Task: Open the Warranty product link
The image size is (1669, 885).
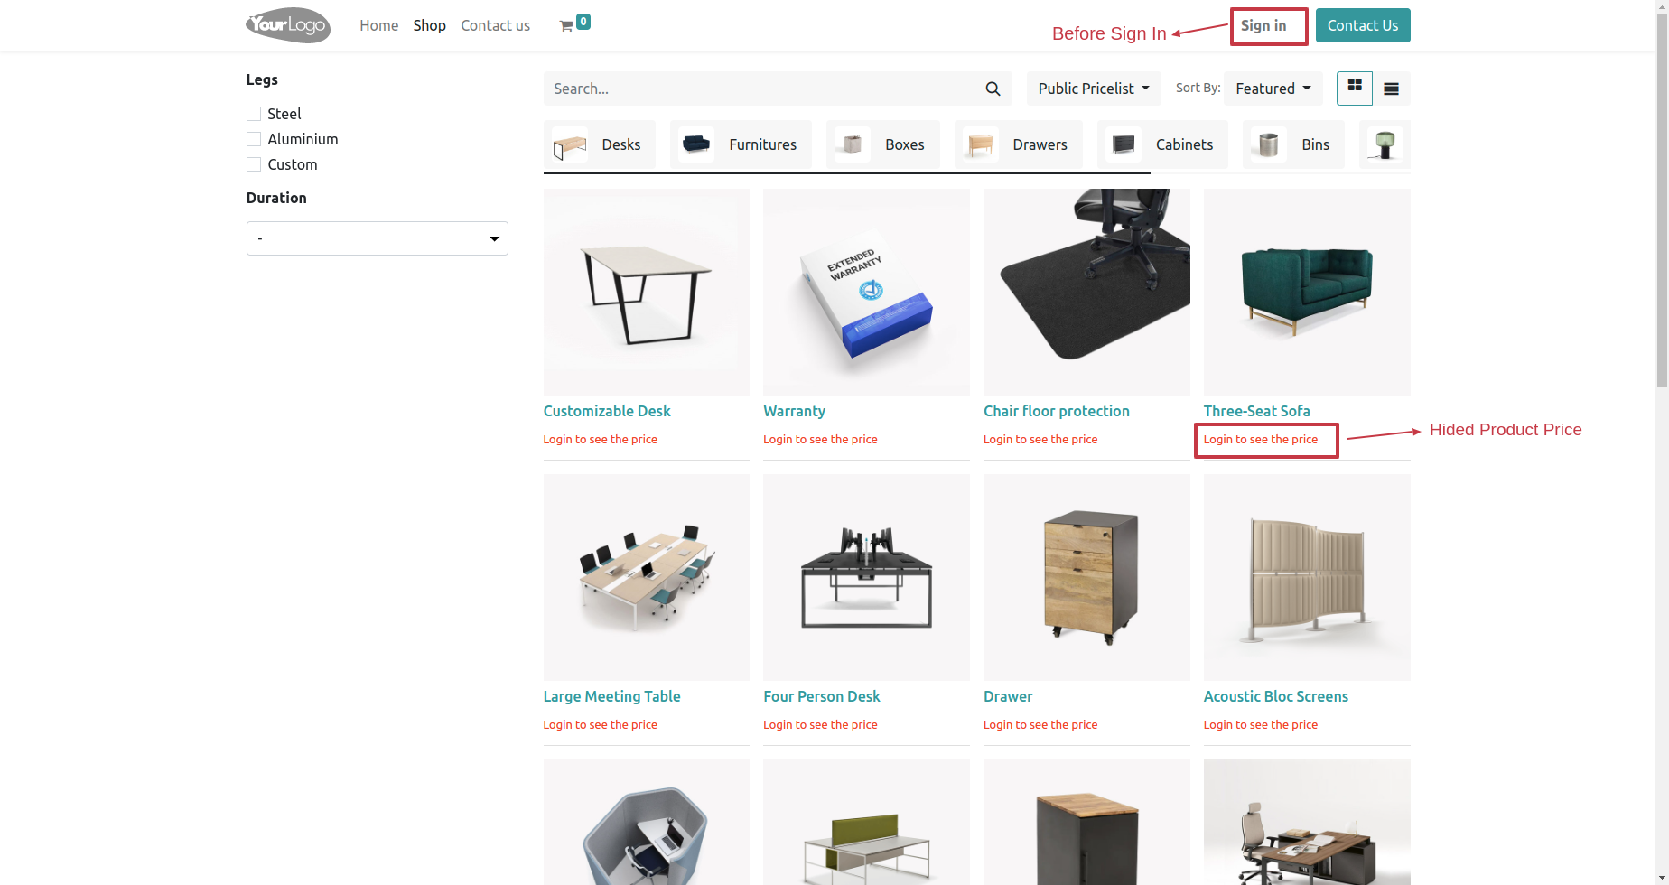Action: pyautogui.click(x=795, y=411)
